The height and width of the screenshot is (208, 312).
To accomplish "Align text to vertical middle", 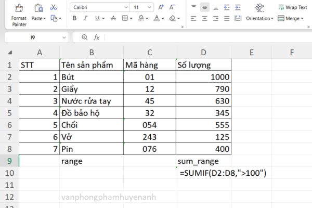I will point(204,7).
